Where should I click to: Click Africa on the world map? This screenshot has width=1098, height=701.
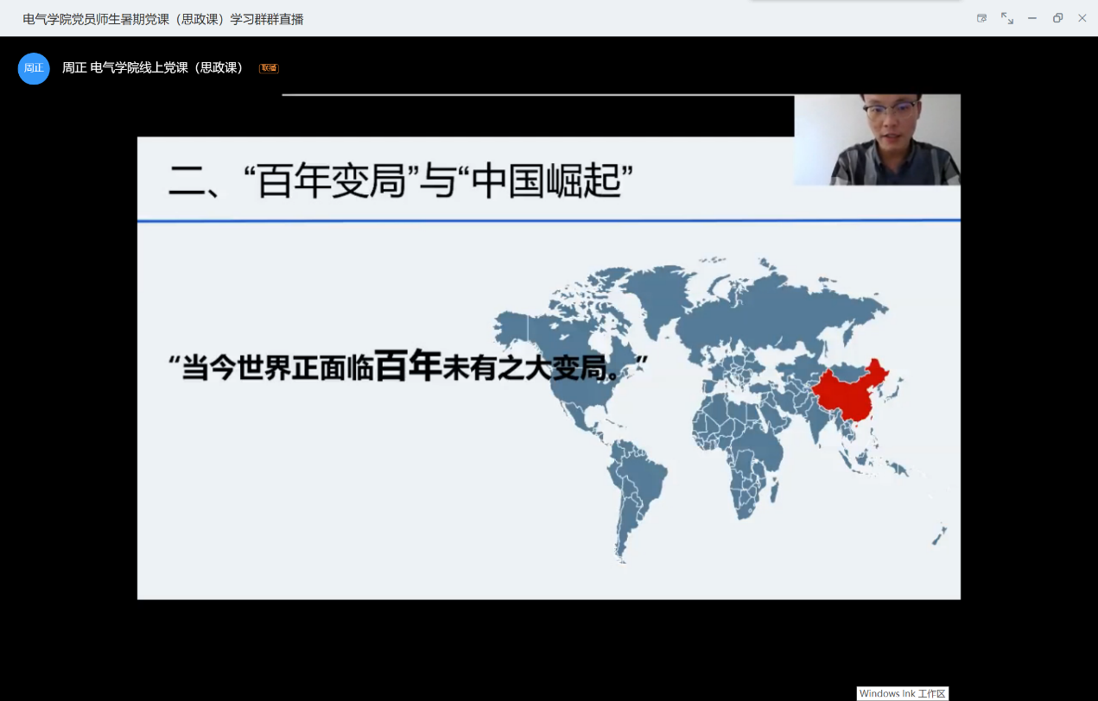(743, 449)
